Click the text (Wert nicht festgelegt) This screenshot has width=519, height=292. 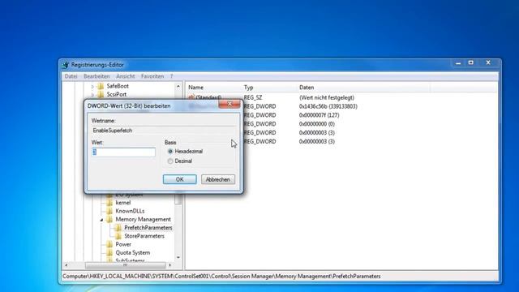point(326,97)
